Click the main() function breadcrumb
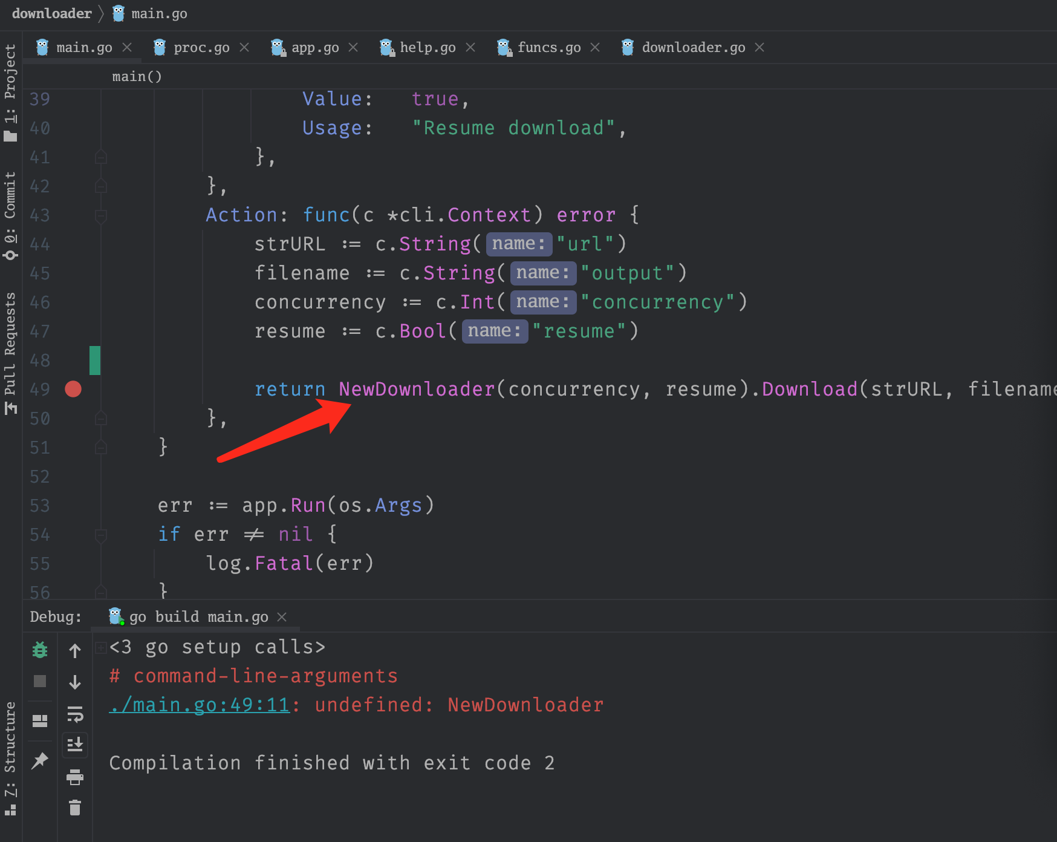This screenshot has width=1057, height=842. tap(137, 76)
